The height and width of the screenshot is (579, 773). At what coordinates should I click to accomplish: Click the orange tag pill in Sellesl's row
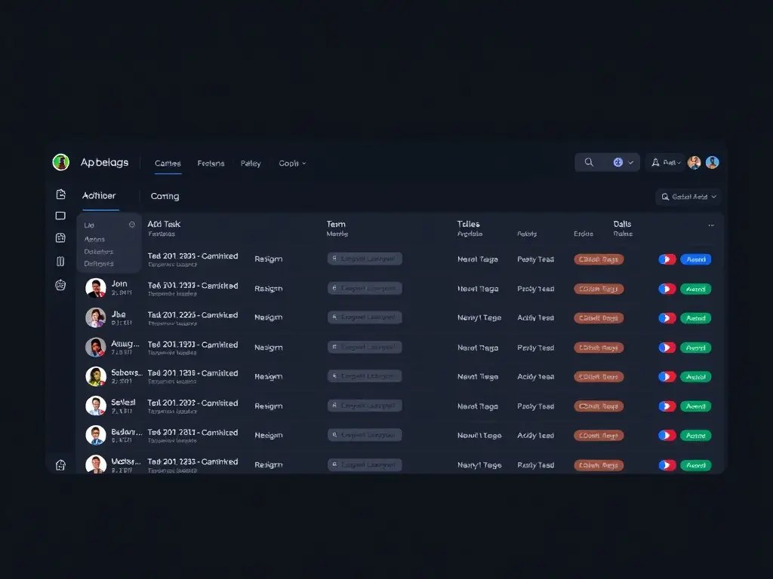599,406
